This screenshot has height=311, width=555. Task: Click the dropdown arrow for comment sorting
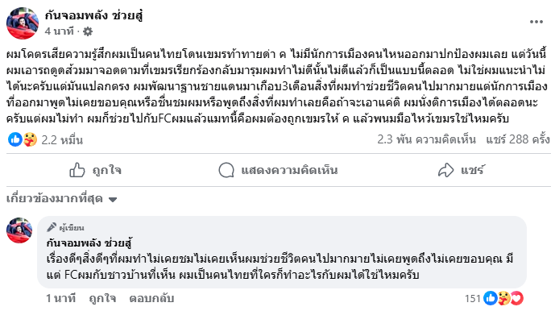[113, 200]
